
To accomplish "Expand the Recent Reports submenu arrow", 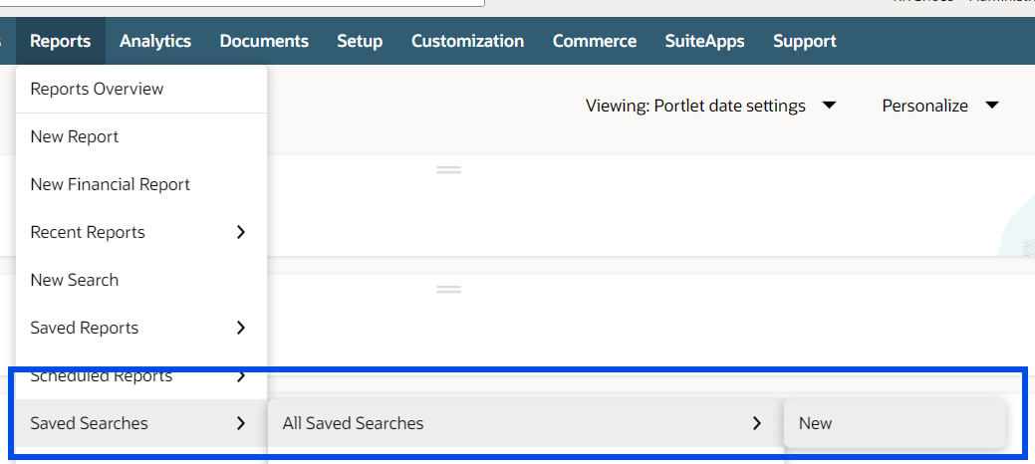I will point(240,232).
